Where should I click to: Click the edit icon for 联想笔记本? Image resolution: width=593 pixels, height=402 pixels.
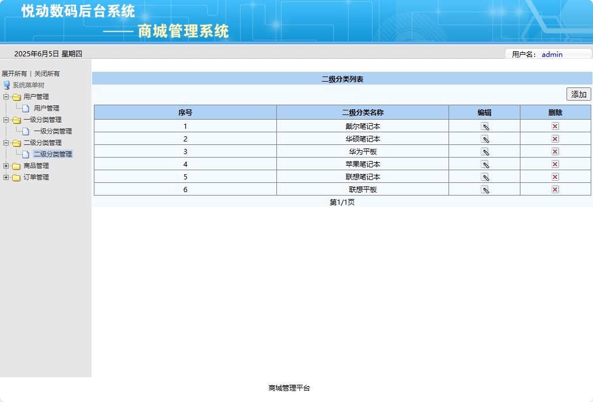(484, 176)
